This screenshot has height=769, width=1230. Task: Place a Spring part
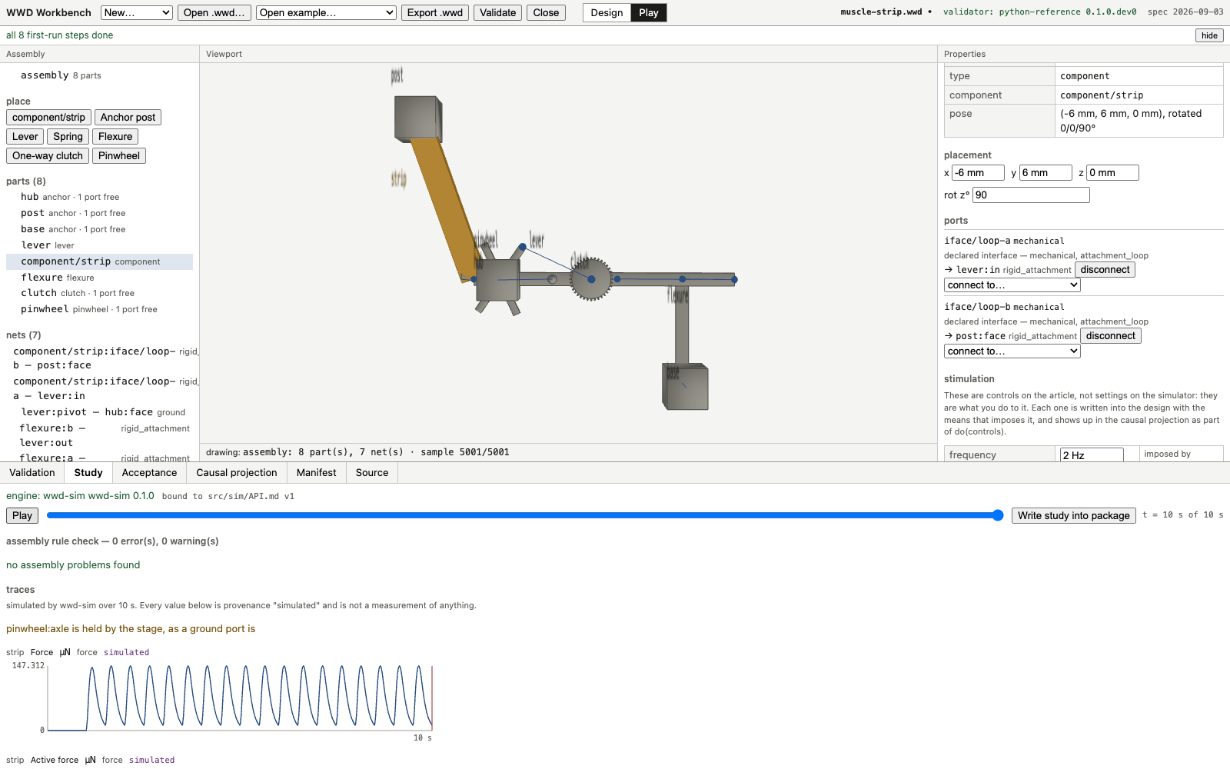tap(68, 137)
